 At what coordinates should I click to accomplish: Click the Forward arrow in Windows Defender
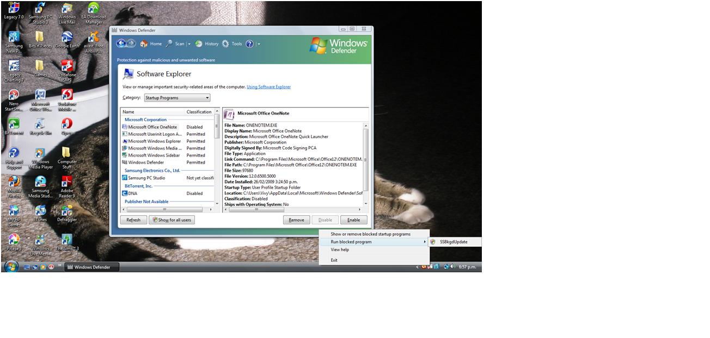[x=131, y=43]
